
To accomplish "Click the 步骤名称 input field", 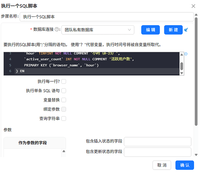I will coord(107,17).
